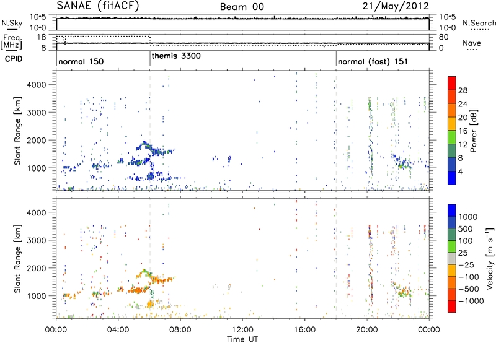Screen dimensions: 496x343
Task: Click the "Velocity [m s-1]" colorbar title
Action: pyautogui.click(x=490, y=258)
